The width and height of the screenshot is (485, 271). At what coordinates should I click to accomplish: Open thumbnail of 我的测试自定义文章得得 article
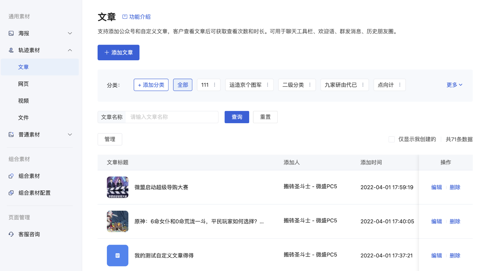[x=118, y=256]
